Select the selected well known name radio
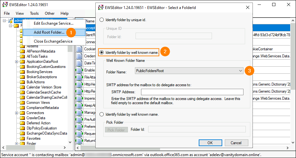The image size is (296, 158). 101,53
